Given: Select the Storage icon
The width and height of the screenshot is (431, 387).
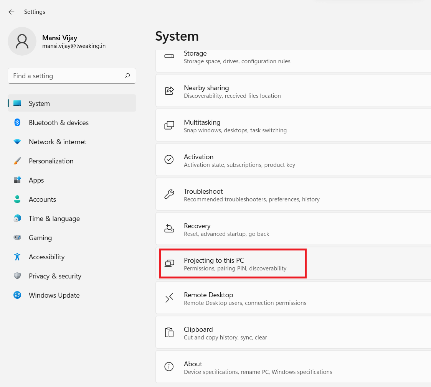Looking at the screenshot, I should coord(169,56).
